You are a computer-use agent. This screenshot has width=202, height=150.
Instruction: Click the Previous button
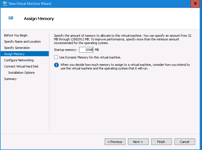[x=115, y=142]
